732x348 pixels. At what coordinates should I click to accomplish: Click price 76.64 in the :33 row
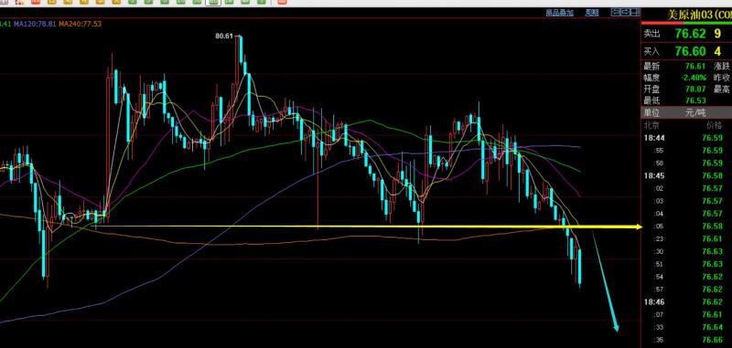tap(713, 327)
